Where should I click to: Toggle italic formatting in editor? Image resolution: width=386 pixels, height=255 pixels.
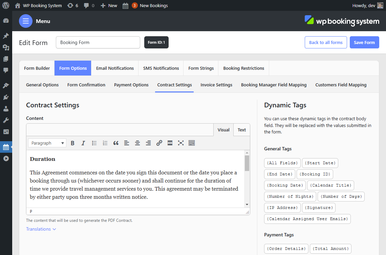pyautogui.click(x=83, y=143)
